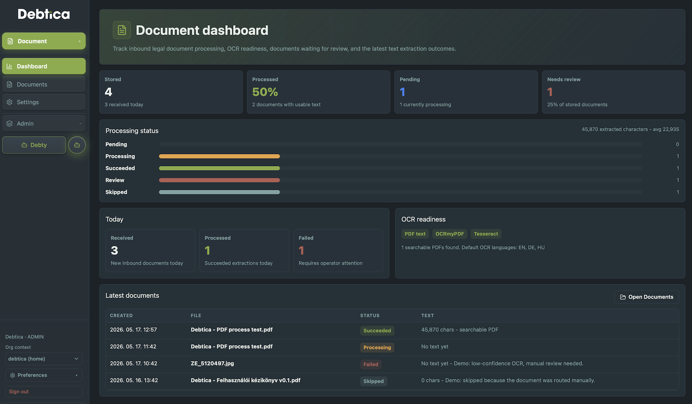
Task: Click the CREATED column header
Action: pyautogui.click(x=121, y=315)
